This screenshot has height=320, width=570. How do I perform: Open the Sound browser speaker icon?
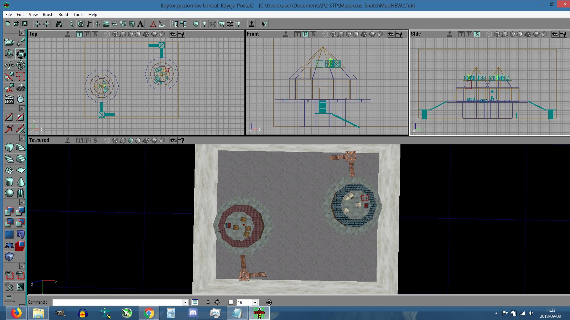[98, 24]
